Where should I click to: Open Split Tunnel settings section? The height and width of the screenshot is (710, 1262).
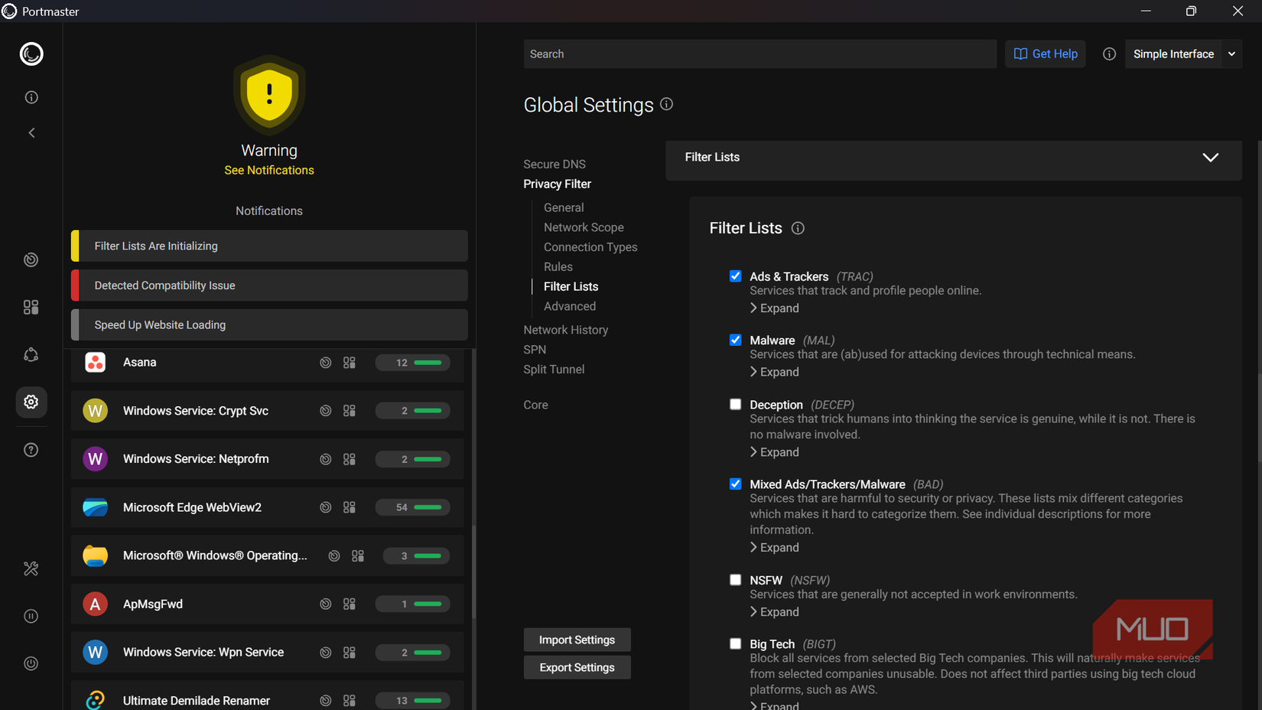point(554,370)
